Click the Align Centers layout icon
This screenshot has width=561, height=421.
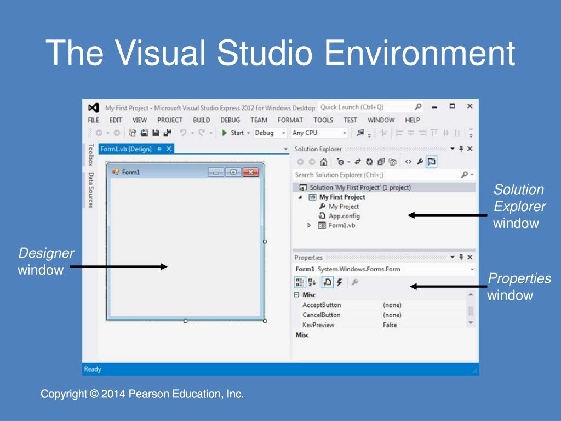[411, 133]
